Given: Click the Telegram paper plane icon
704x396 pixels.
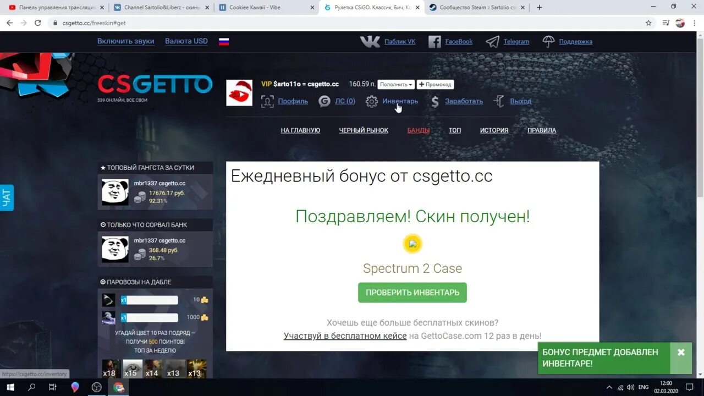Looking at the screenshot, I should click(493, 42).
